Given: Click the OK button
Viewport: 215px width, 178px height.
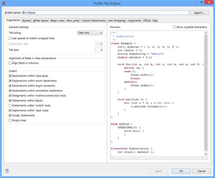Looking at the screenshot, I should (181, 171).
